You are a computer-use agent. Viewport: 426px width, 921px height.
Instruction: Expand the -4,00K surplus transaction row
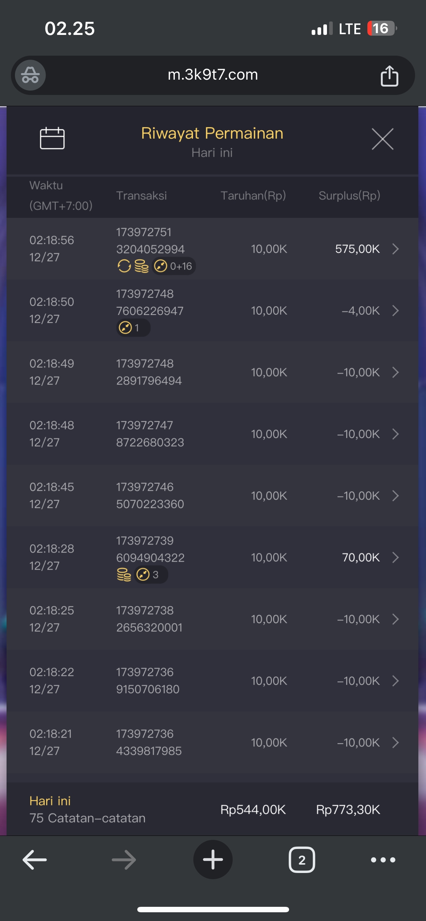395,311
